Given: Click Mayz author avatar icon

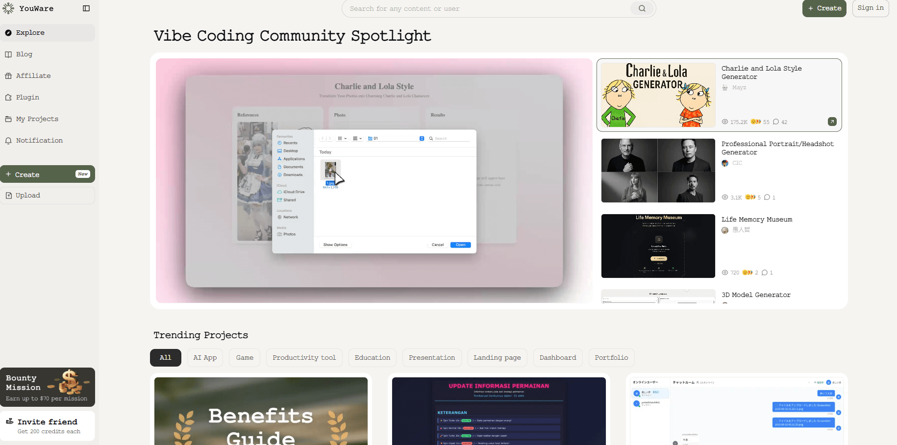Looking at the screenshot, I should [725, 88].
